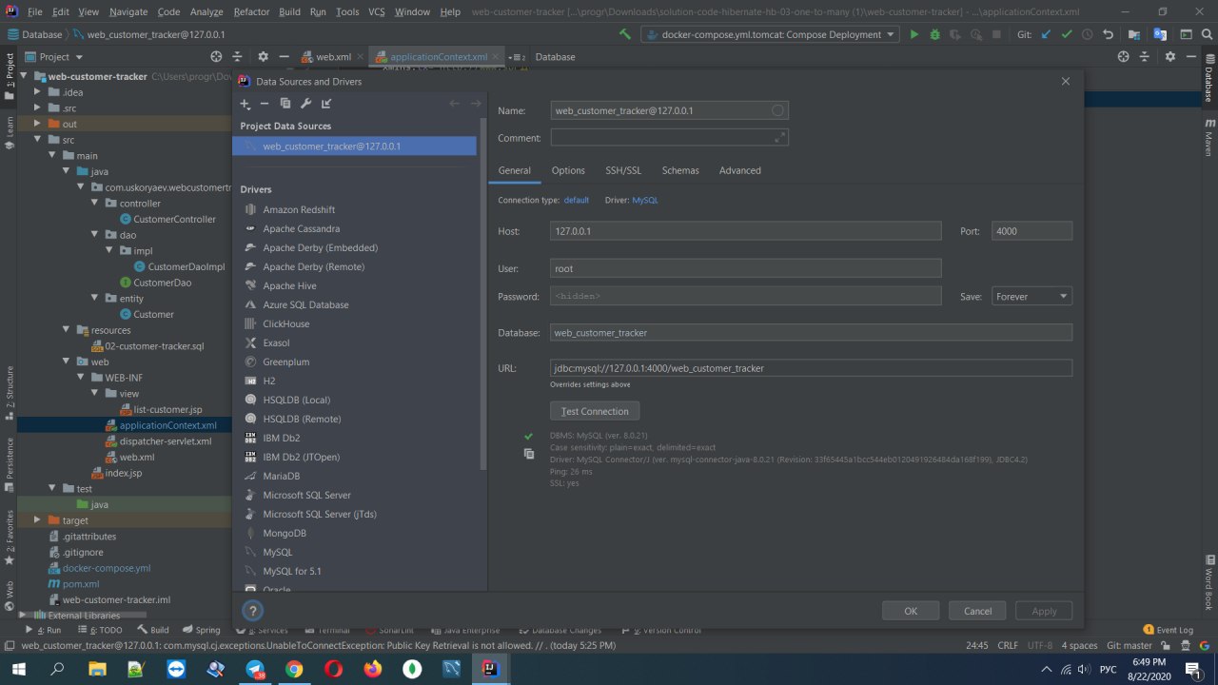Open the Advanced tab
1218x685 pixels.
(739, 170)
